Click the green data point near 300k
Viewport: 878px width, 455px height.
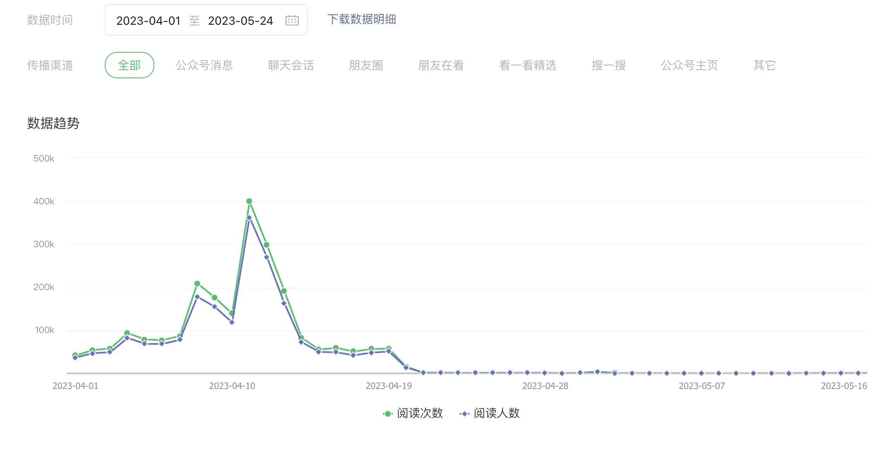[267, 245]
